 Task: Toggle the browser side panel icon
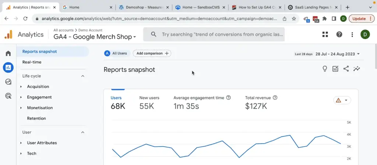click(334, 18)
